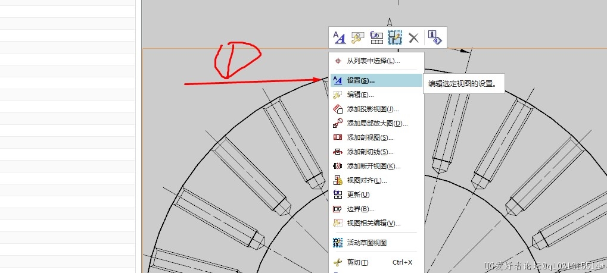The width and height of the screenshot is (607, 273).
Task: Click break view icon beside 添加断开视图
Action: 338,166
